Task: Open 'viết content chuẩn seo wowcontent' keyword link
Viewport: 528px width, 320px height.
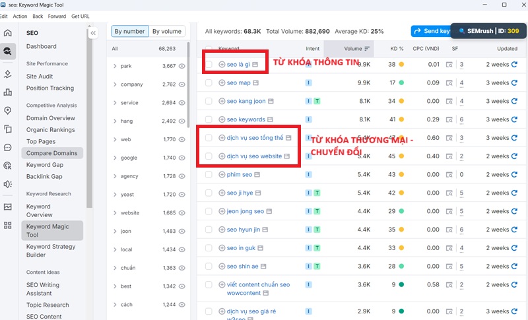Action: tap(258, 289)
